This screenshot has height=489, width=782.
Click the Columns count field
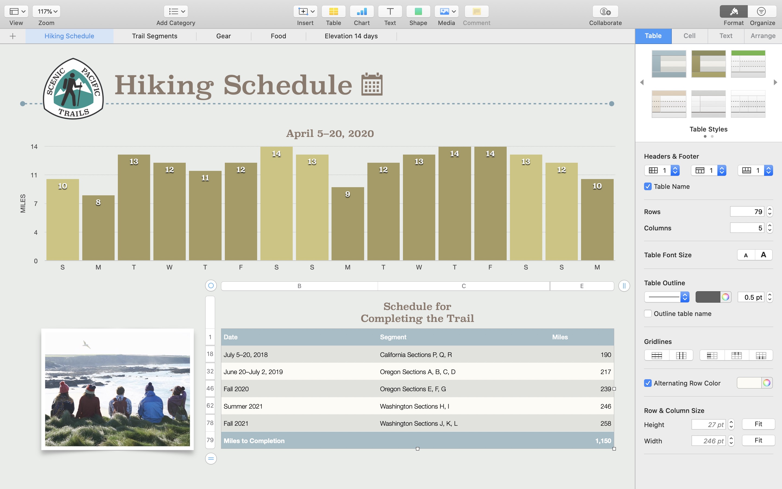click(x=747, y=228)
